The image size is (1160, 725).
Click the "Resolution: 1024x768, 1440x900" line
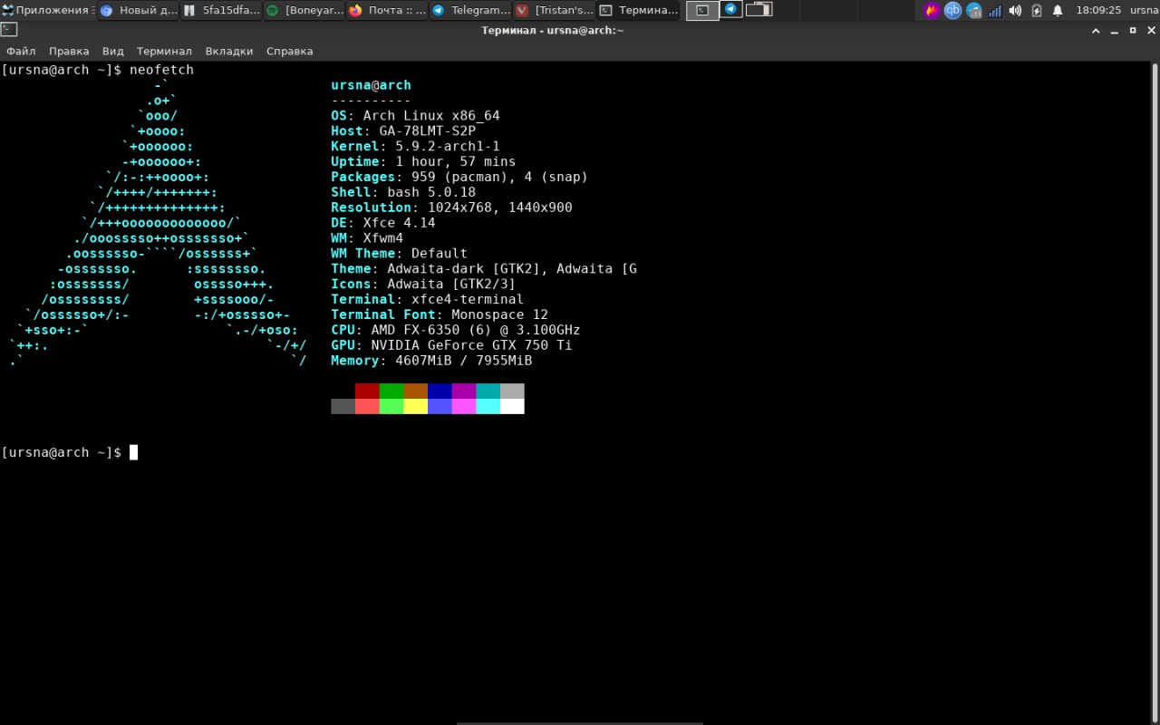point(451,208)
